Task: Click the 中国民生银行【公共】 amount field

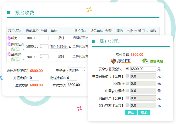Action: pyautogui.click(x=143, y=76)
